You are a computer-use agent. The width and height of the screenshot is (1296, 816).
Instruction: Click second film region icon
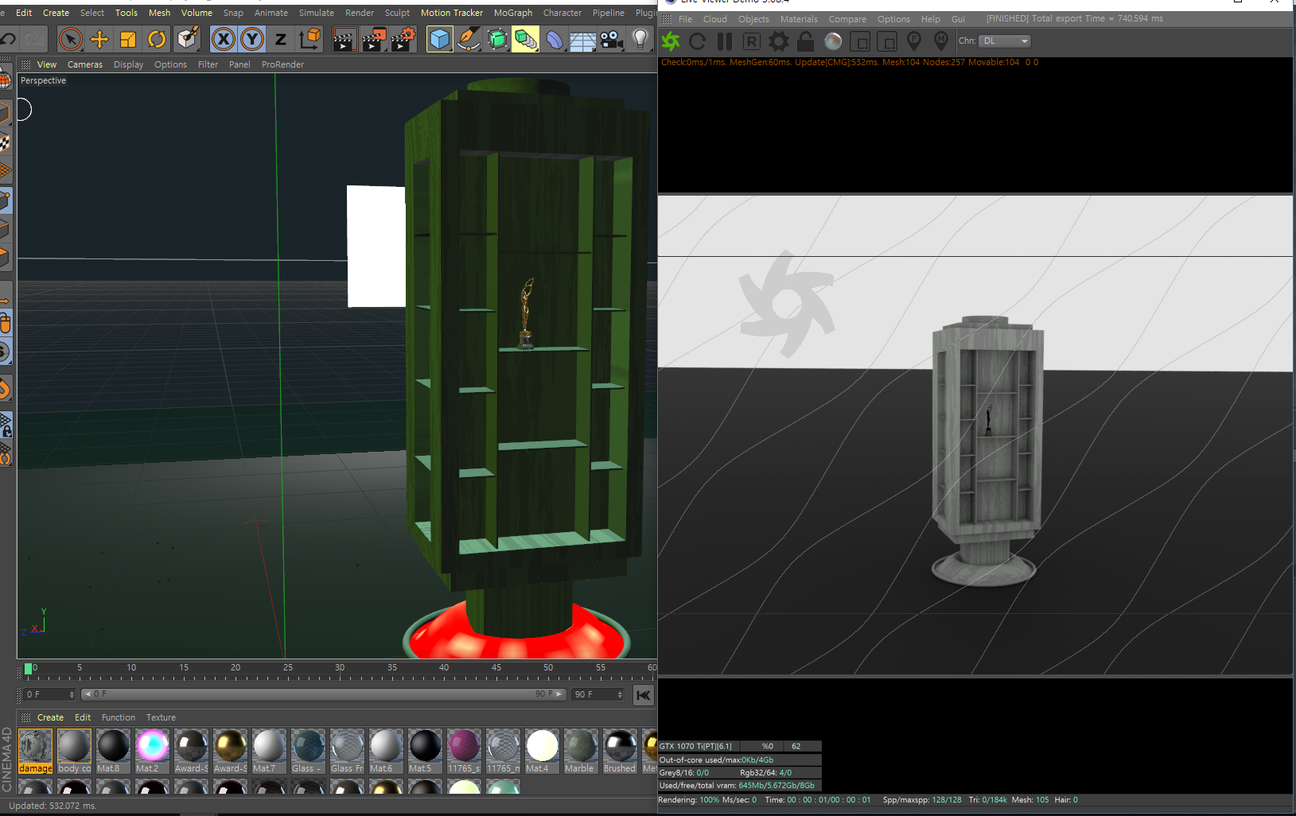pyautogui.click(x=887, y=41)
